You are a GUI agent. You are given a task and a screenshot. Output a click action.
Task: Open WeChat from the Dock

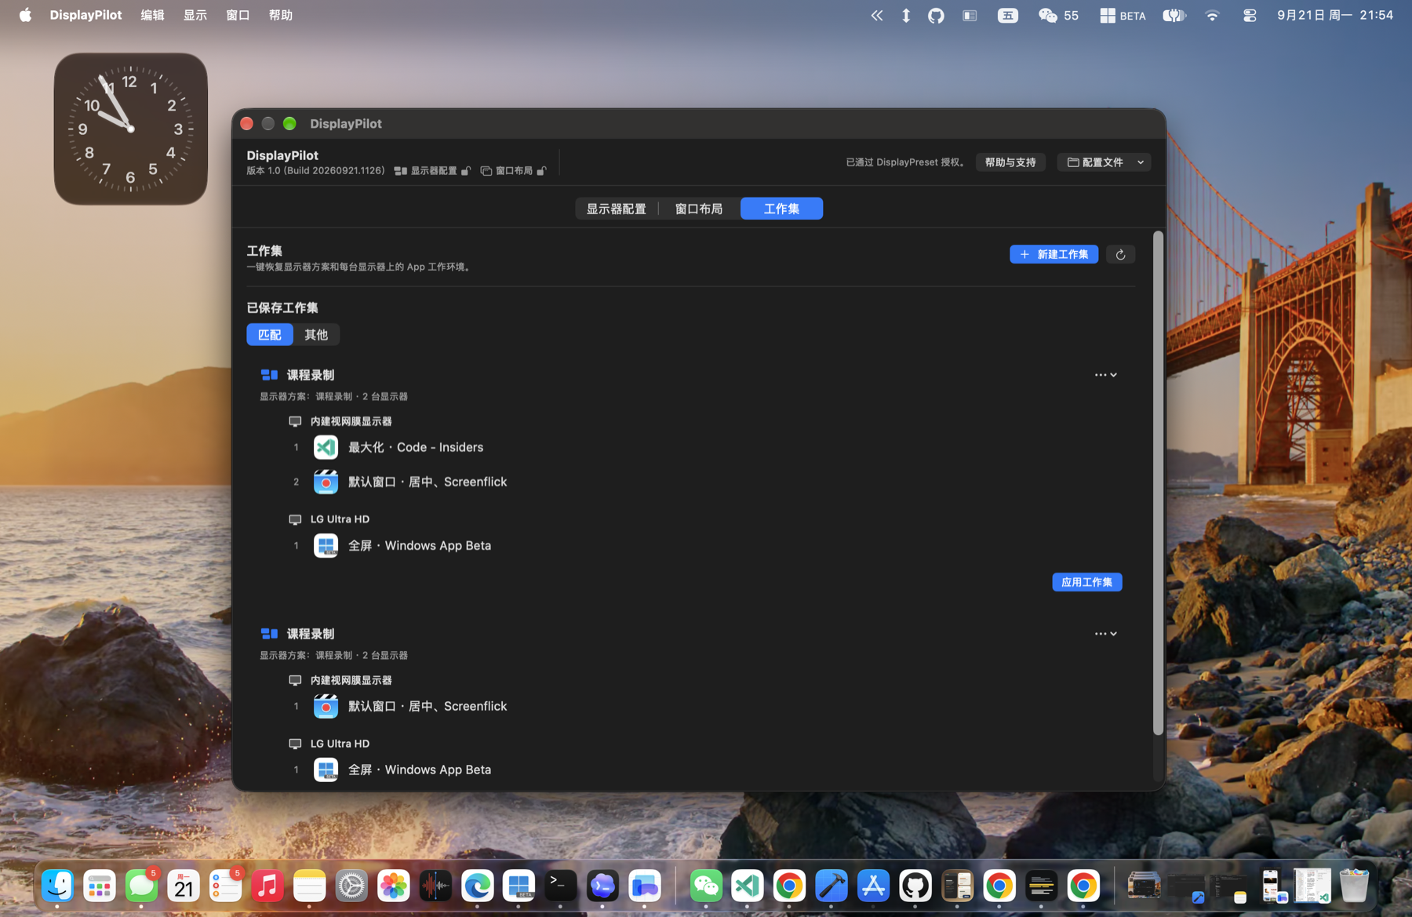point(705,886)
